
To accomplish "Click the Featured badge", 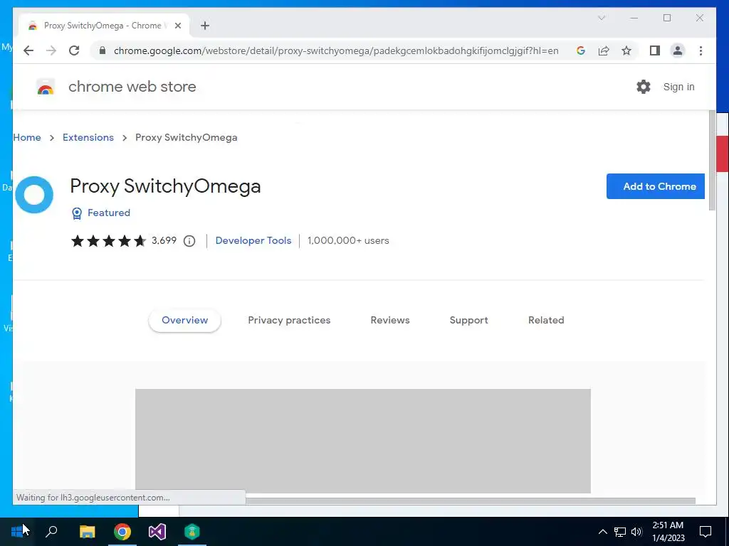I will click(101, 213).
